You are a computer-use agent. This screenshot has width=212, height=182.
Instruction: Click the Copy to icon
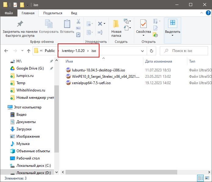click(x=89, y=32)
